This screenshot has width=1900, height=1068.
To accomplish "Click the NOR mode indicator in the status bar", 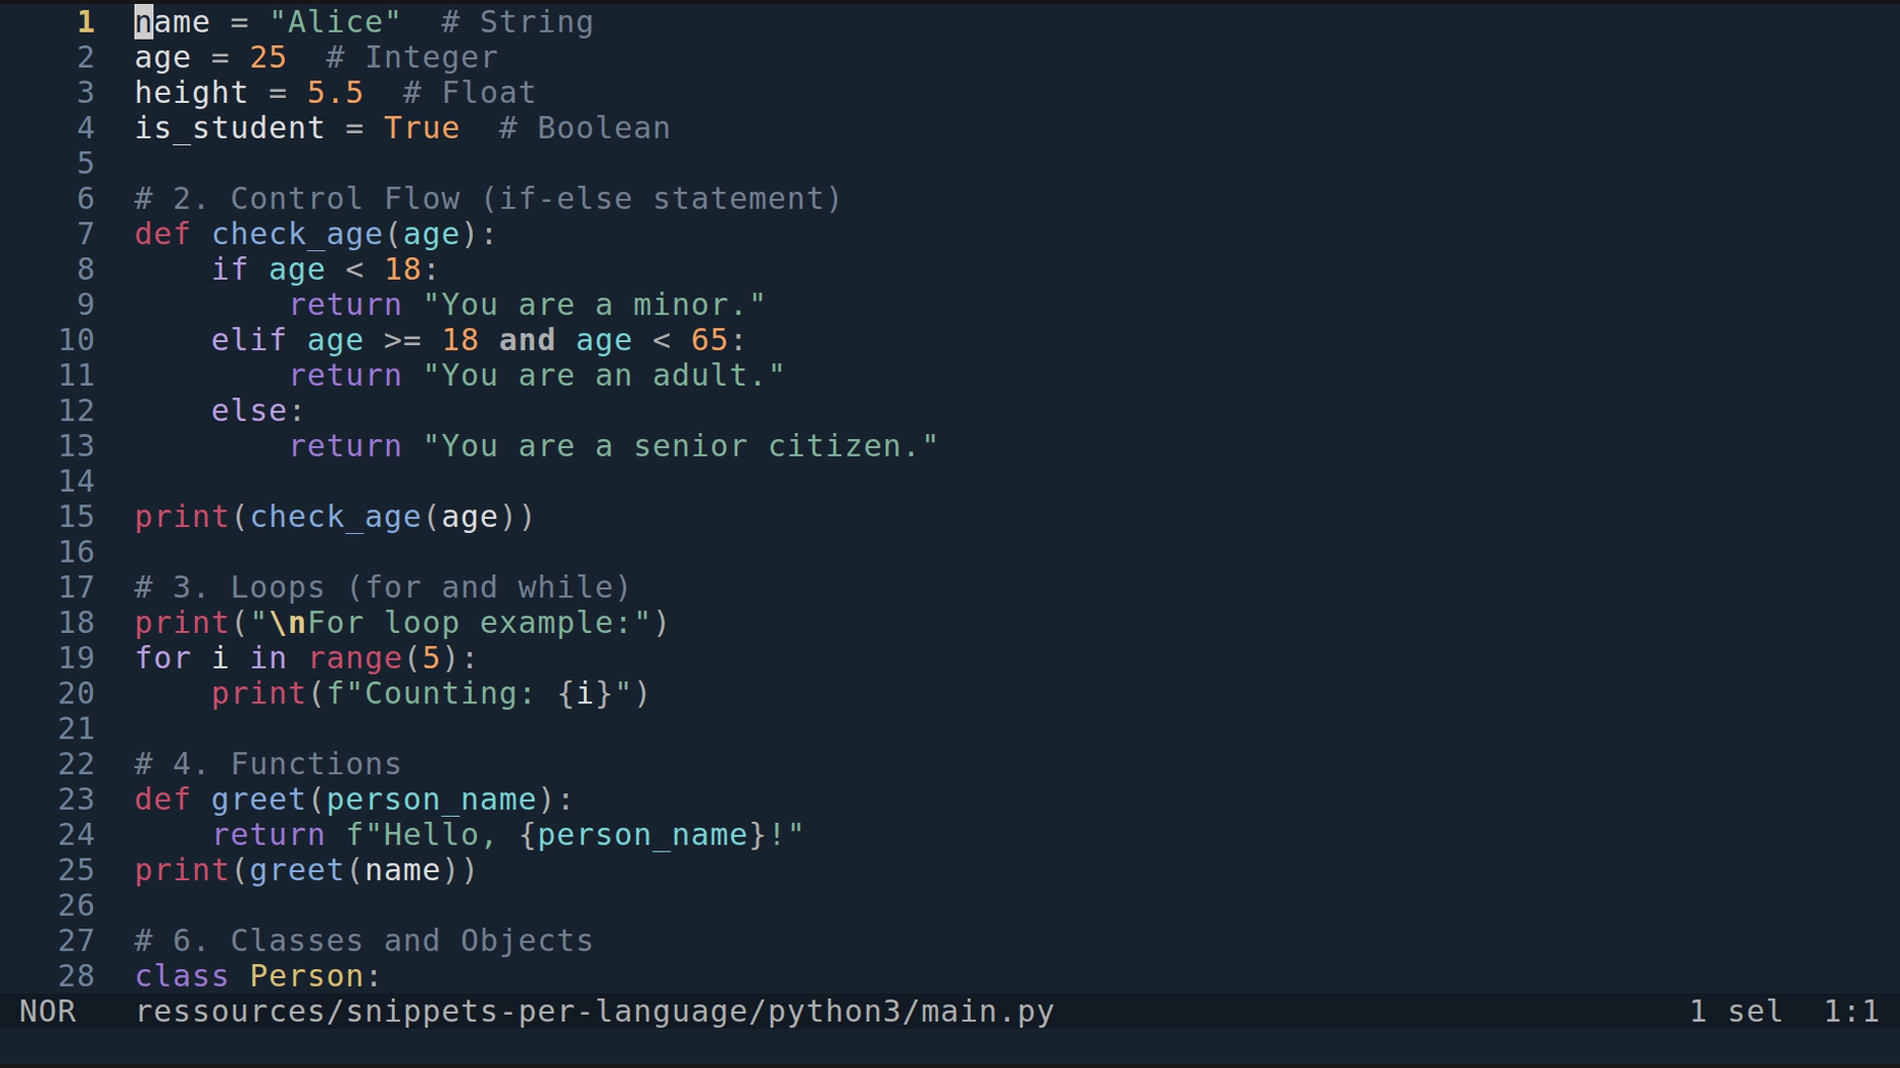I will pyautogui.click(x=49, y=1011).
